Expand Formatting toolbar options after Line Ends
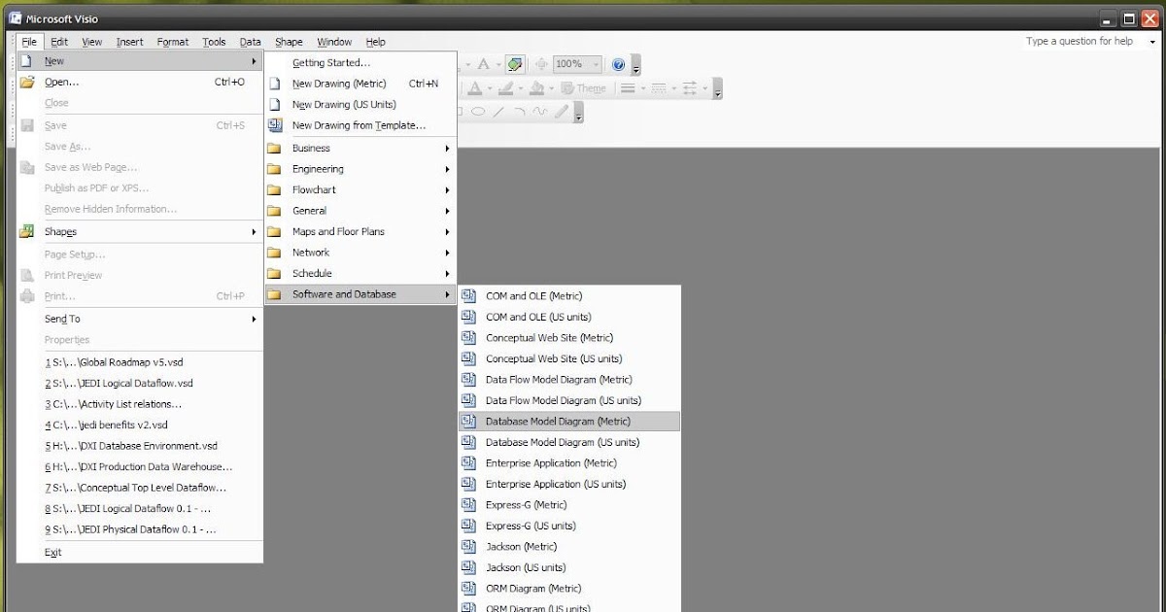This screenshot has height=612, width=1166. coord(718,88)
